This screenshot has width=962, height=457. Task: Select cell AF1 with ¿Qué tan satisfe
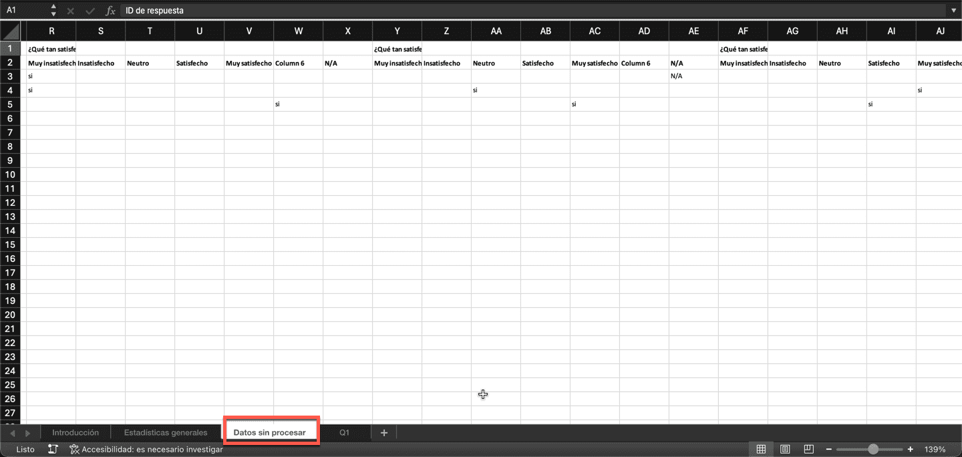pos(744,49)
